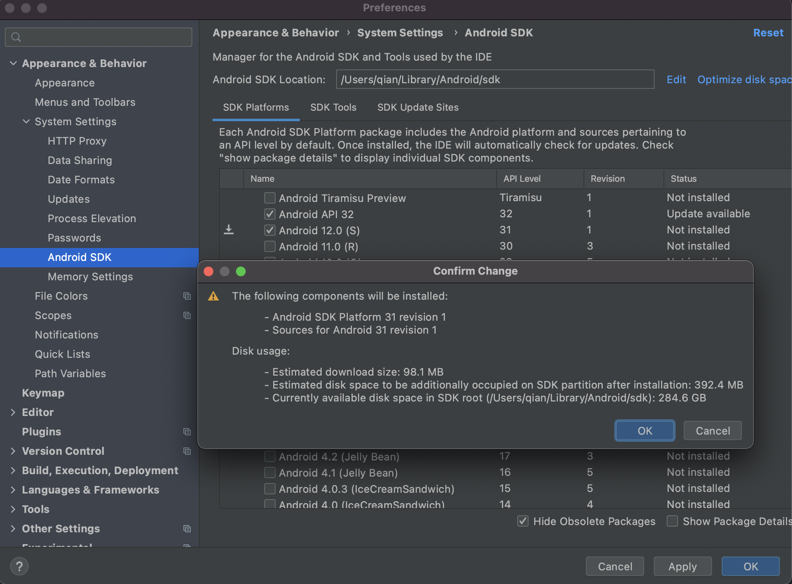Click the Android SDK location field
This screenshot has height=584, width=792.
495,79
